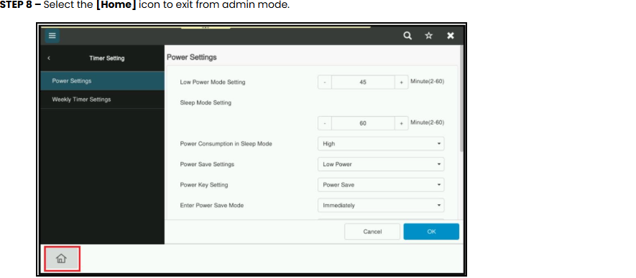This screenshot has height=278, width=636.
Task: Open the hamburger menu icon
Action: 52,36
